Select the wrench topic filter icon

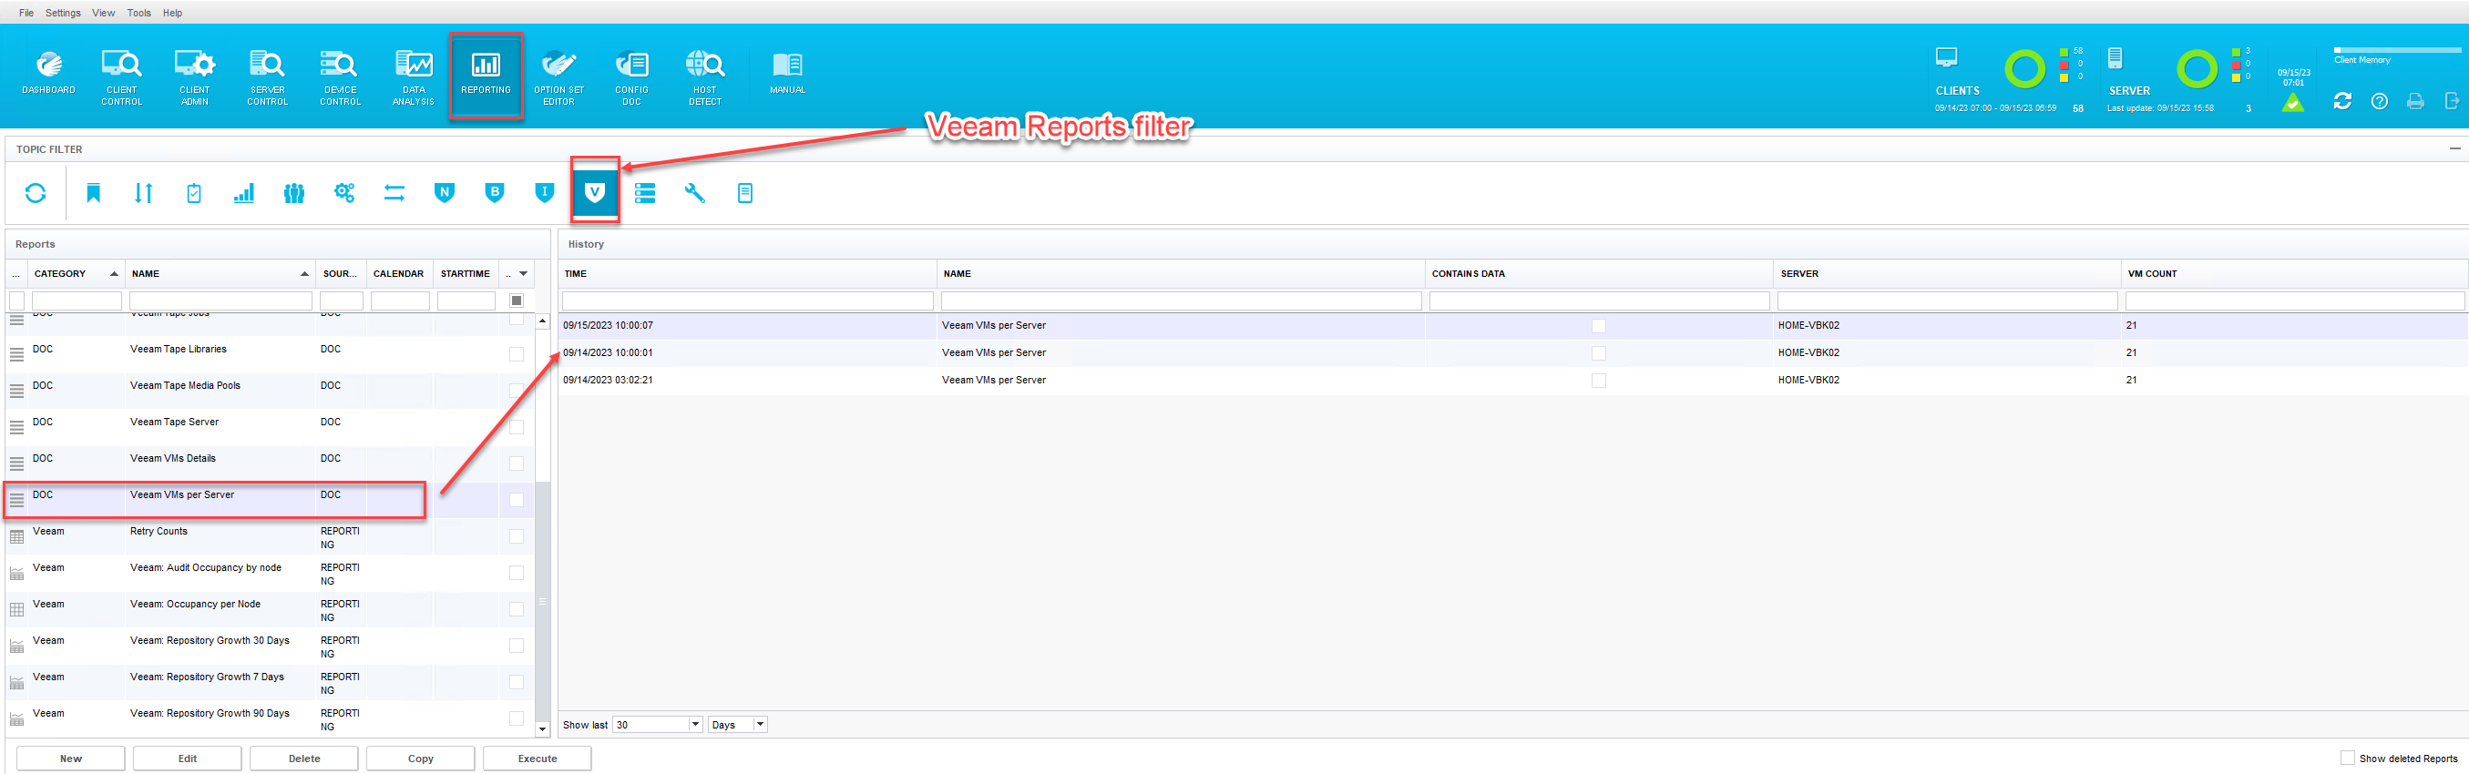695,193
